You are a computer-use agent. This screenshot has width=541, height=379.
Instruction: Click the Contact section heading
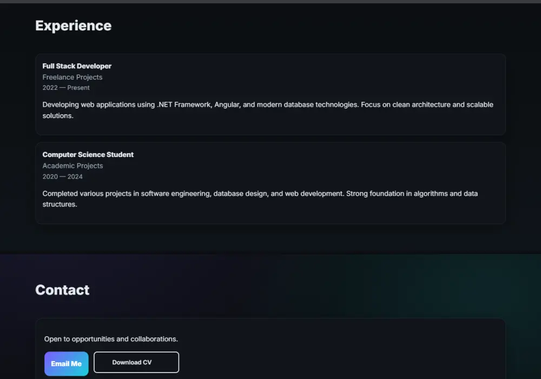pyautogui.click(x=62, y=290)
